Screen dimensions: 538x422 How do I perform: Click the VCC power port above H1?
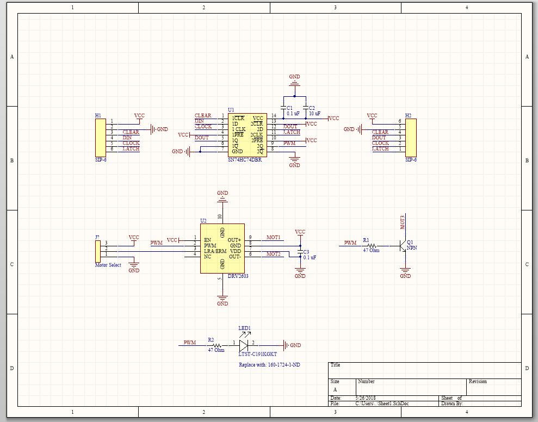tap(139, 117)
